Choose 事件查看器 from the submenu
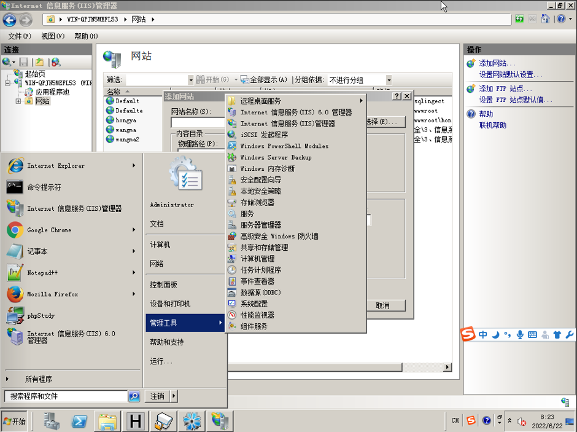 tap(296, 281)
